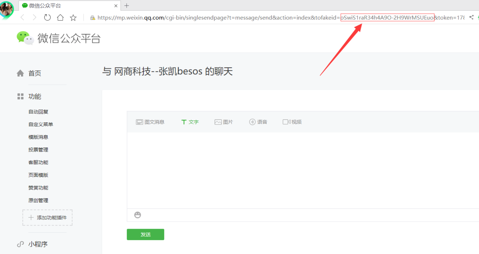The width and height of the screenshot is (479, 254).
Task: Click the WeChat logo next to 微信公众平台
Action: click(25, 38)
